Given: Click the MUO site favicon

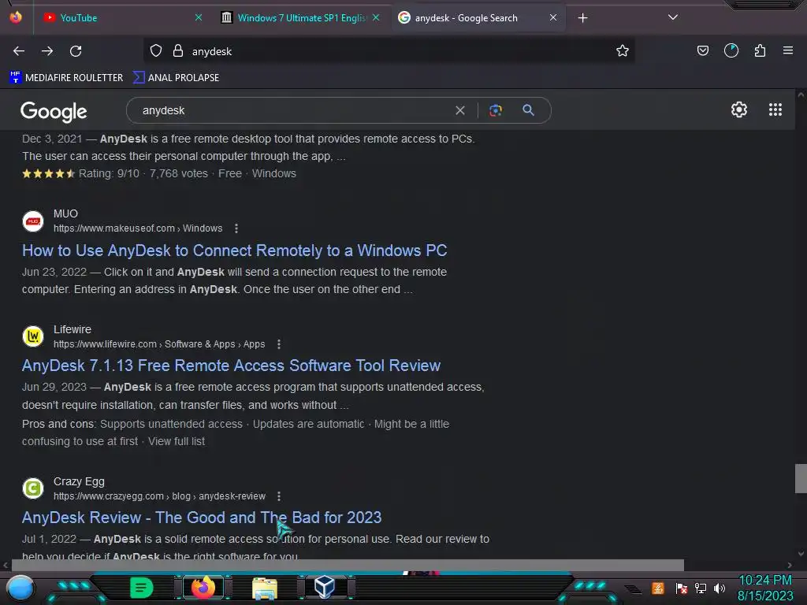Looking at the screenshot, I should pos(33,221).
